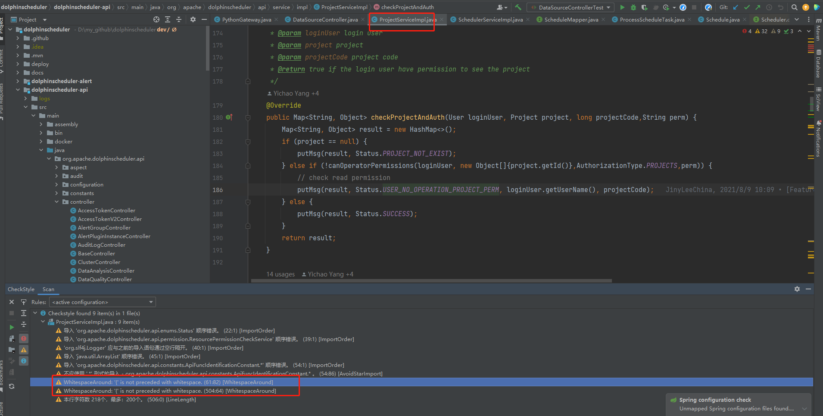
Task: Collapse the dolphinscheduler-api module folder
Action: click(x=18, y=90)
